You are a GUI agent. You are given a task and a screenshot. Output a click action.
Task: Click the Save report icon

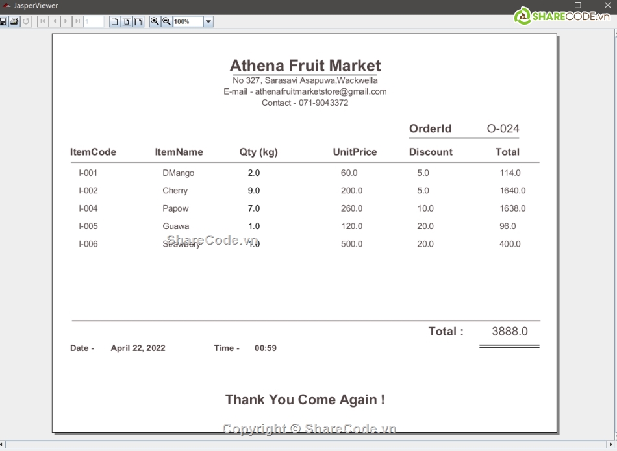coord(3,21)
